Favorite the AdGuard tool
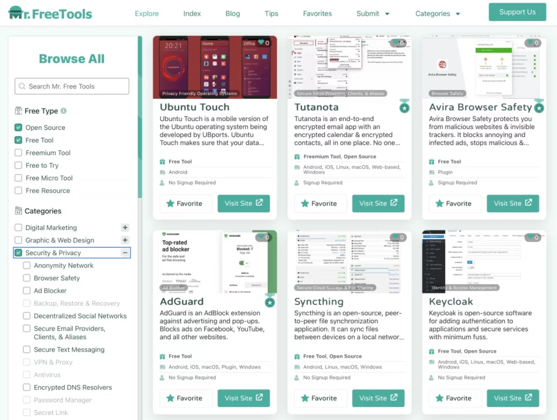The height and width of the screenshot is (420, 557). [186, 398]
